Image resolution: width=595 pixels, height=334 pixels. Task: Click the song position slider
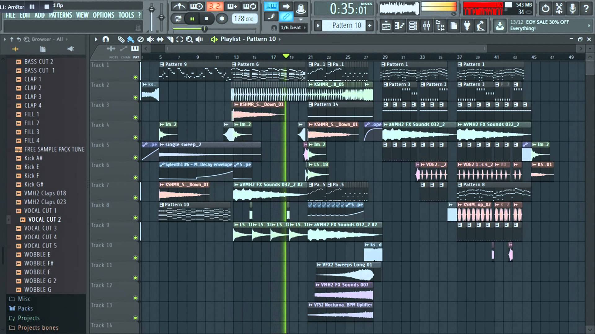pyautogui.click(x=204, y=29)
